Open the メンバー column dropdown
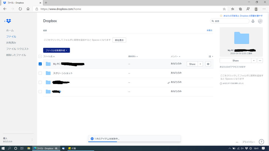Viewport: 269px width, 151px height. tap(175, 56)
